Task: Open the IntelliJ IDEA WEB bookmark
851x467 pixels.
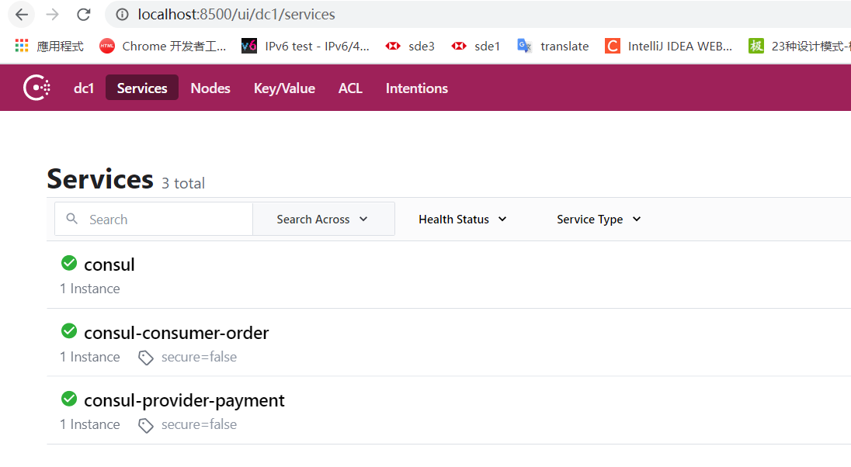Action: [669, 46]
